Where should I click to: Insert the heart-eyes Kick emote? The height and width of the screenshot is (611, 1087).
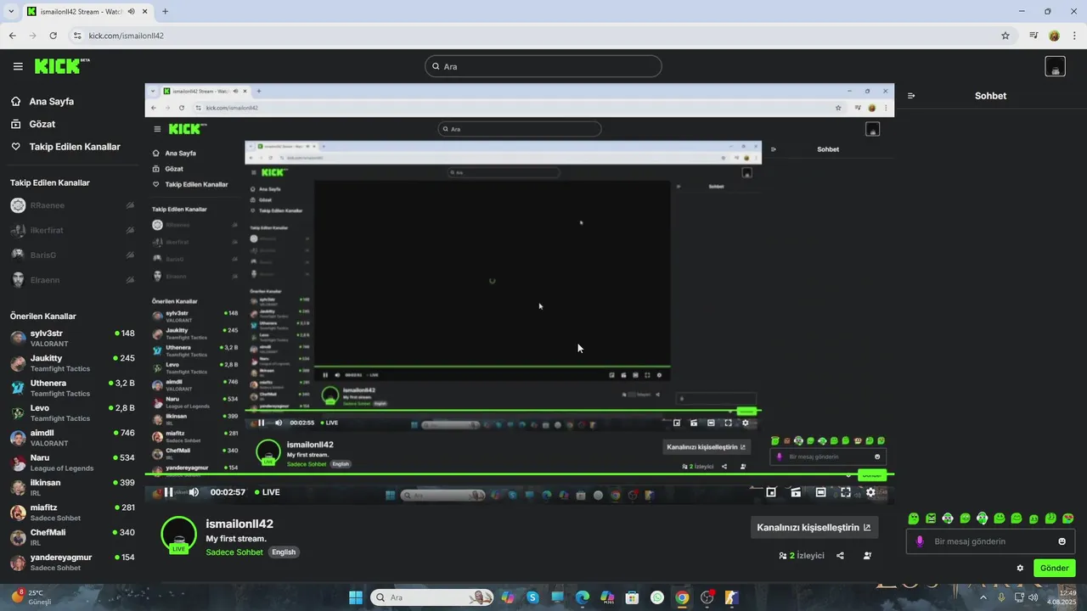(1068, 519)
